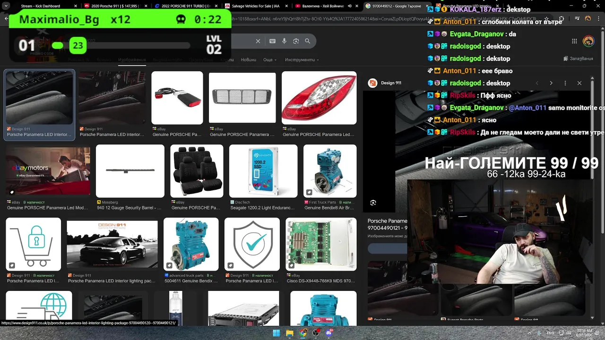The image size is (605, 340).
Task: Click the magnifier search icon
Action: pos(308,41)
